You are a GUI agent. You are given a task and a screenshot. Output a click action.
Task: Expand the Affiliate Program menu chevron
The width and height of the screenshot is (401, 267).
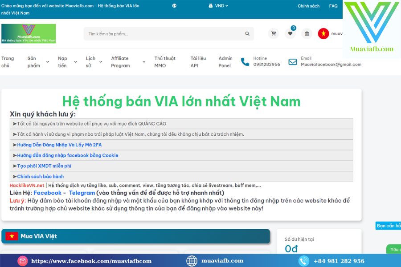[144, 62]
